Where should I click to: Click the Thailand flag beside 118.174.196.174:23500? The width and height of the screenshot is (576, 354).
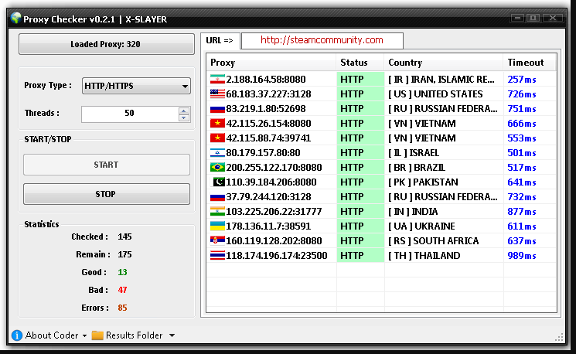pos(217,256)
